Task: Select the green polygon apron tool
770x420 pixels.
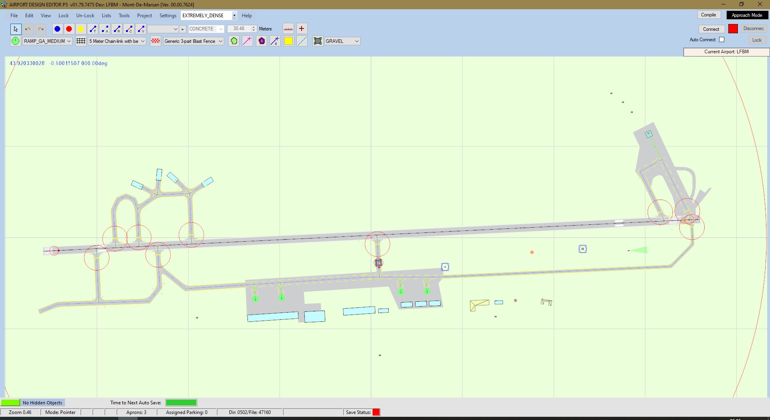Action: [x=234, y=41]
